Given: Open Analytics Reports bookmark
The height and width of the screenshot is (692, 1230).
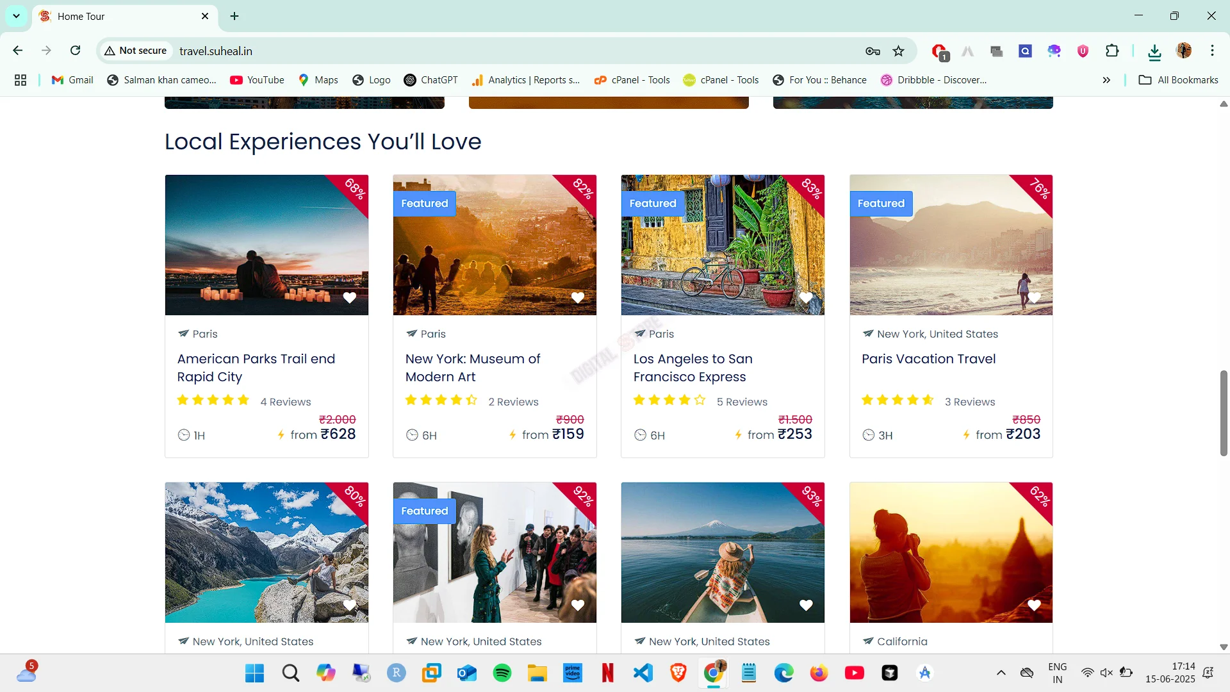Looking at the screenshot, I should (x=526, y=80).
